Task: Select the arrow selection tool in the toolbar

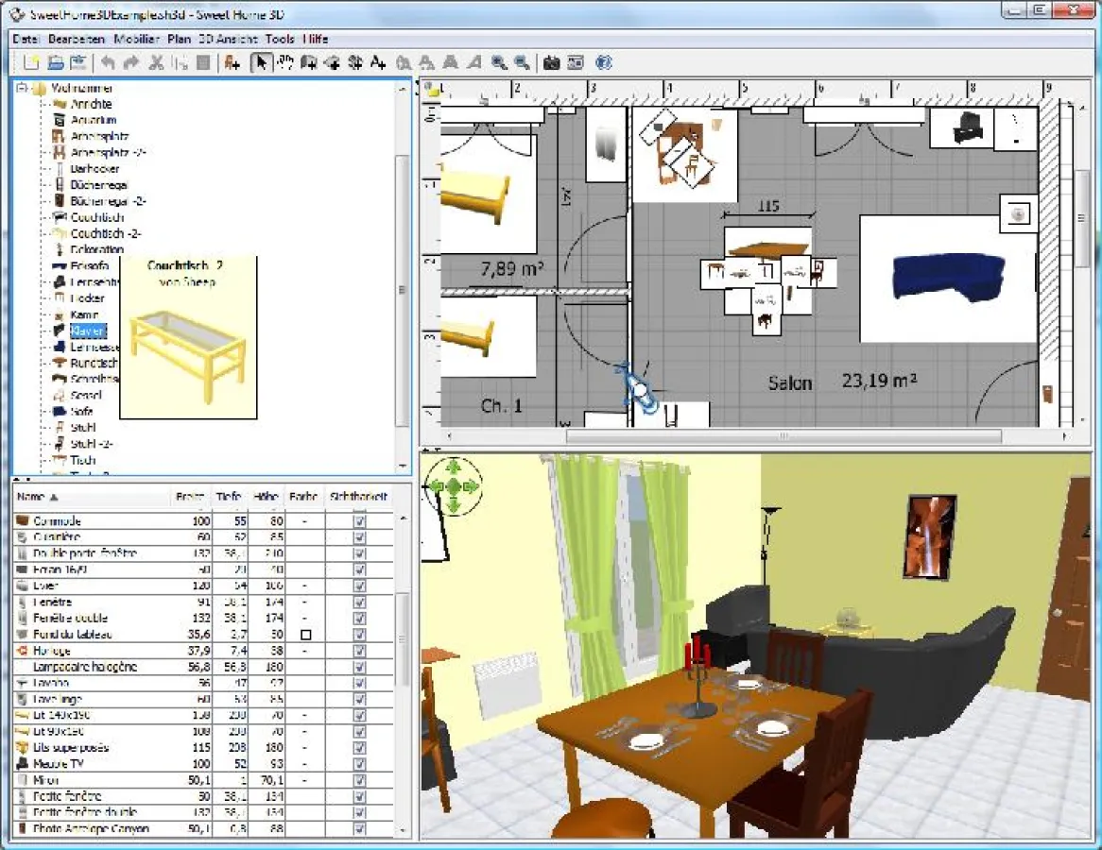Action: (261, 62)
